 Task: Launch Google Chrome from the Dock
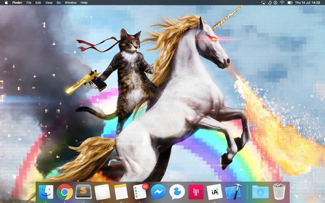click(65, 192)
